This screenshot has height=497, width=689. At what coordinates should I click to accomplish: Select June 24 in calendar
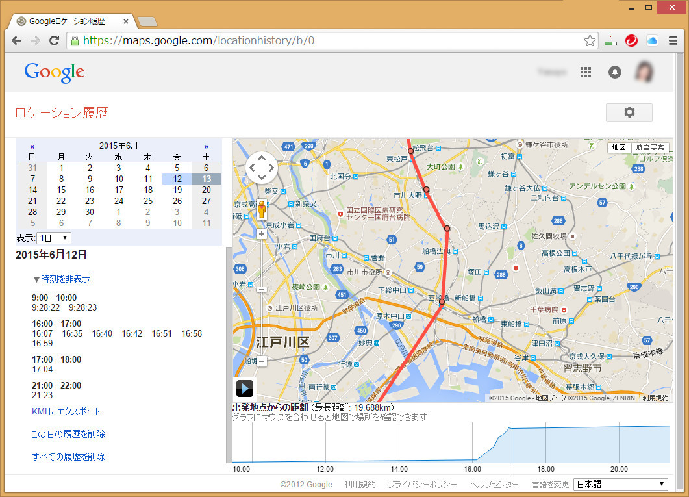[x=119, y=201]
